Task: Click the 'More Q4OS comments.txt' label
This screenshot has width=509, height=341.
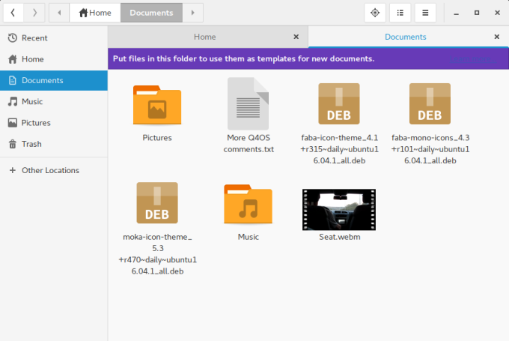Action: click(249, 143)
